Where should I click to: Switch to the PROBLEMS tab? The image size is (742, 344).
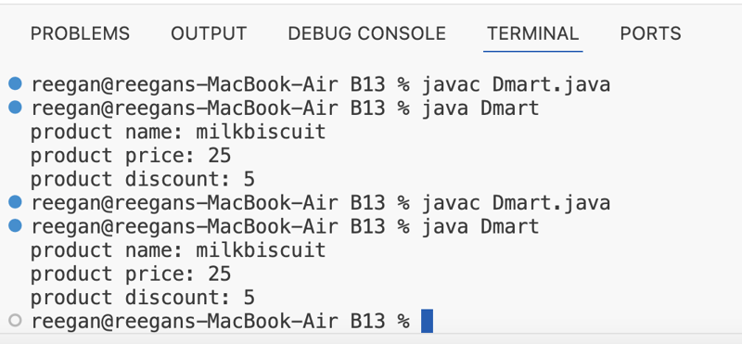(80, 33)
